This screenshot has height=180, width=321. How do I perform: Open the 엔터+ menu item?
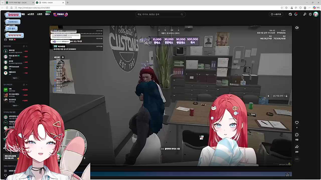(x=48, y=14)
